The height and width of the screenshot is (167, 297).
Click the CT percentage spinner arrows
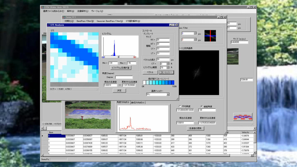pyautogui.click(x=168, y=64)
